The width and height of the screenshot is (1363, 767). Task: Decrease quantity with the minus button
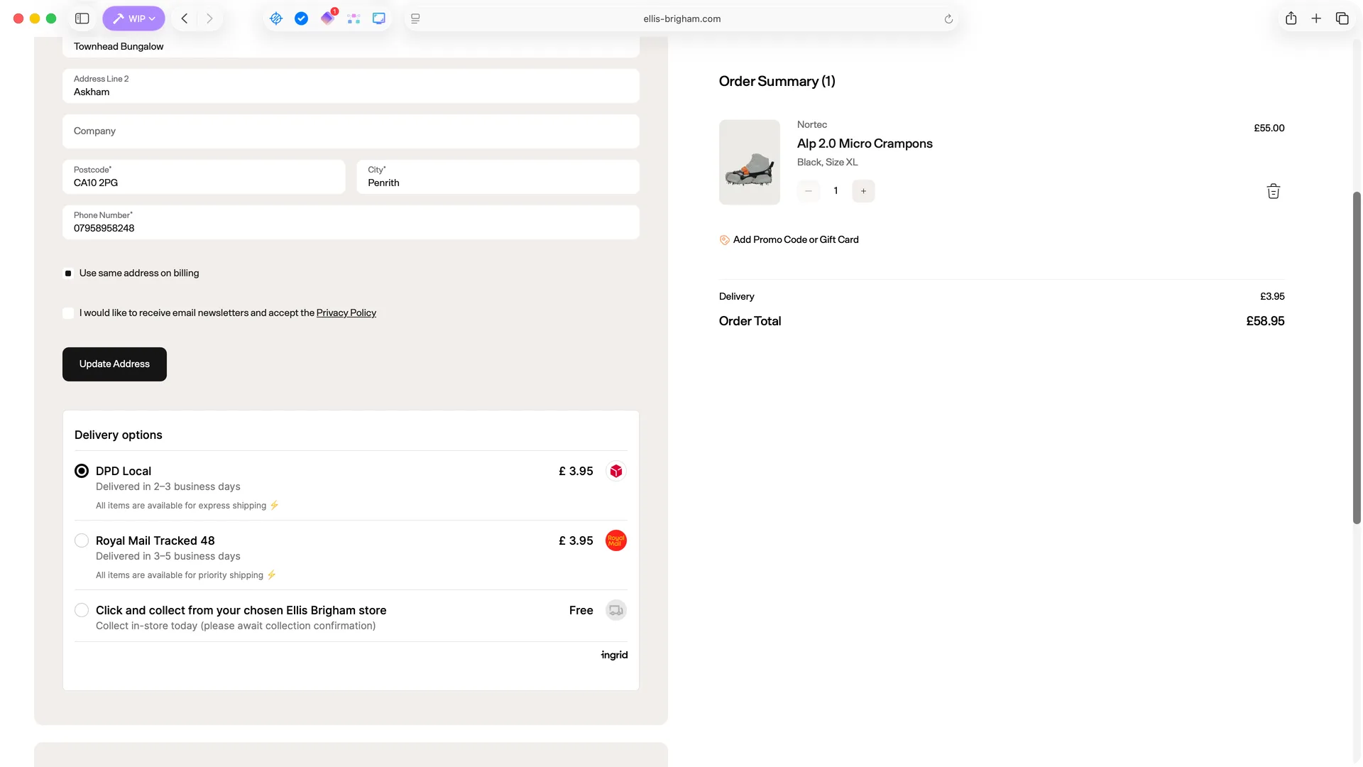808,191
